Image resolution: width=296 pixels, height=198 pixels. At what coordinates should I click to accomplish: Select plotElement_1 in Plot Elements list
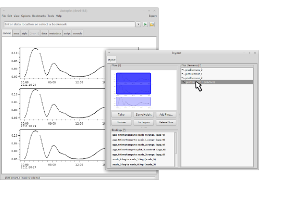click(217, 74)
